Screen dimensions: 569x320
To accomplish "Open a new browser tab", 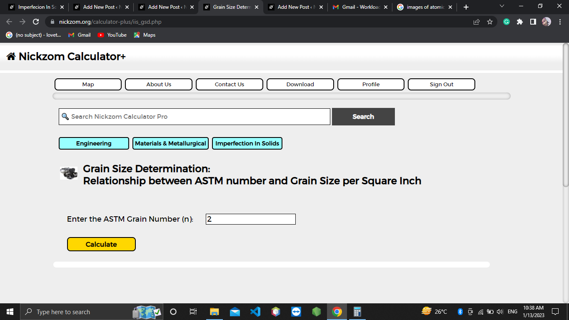I will point(466,7).
